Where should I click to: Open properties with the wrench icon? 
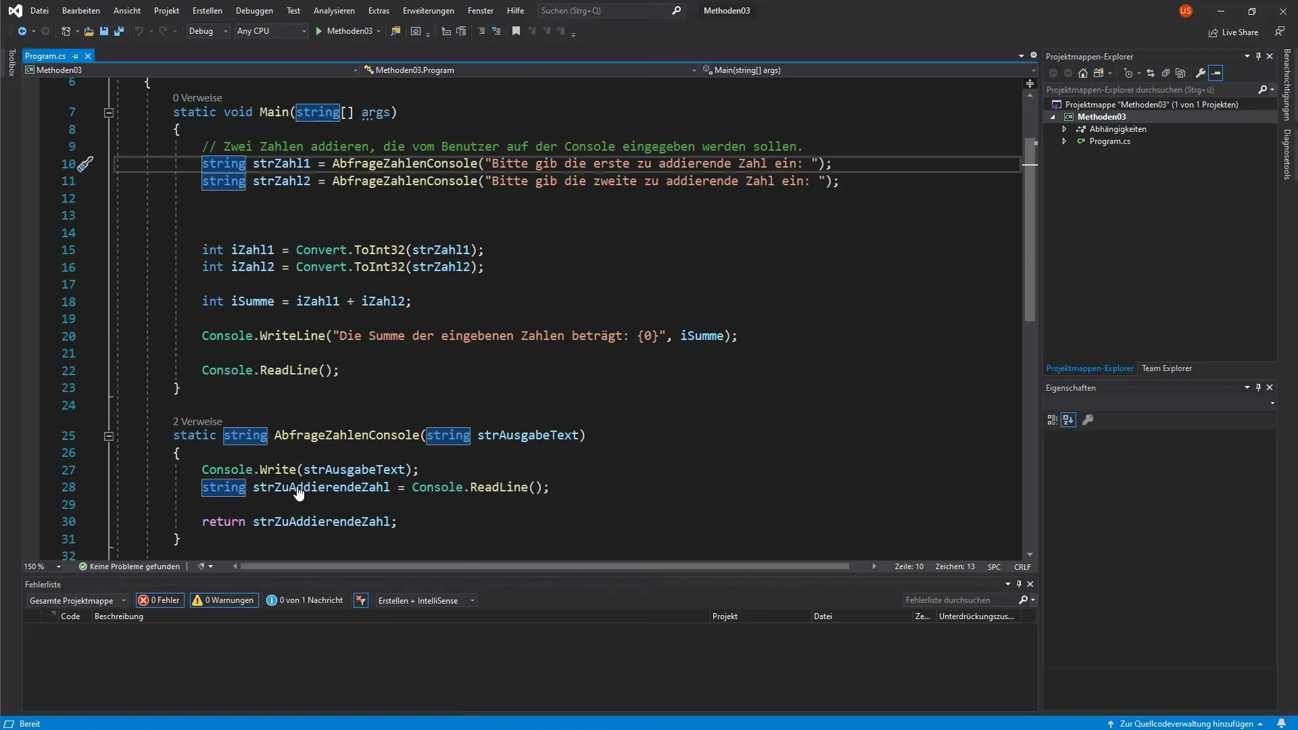point(1201,73)
